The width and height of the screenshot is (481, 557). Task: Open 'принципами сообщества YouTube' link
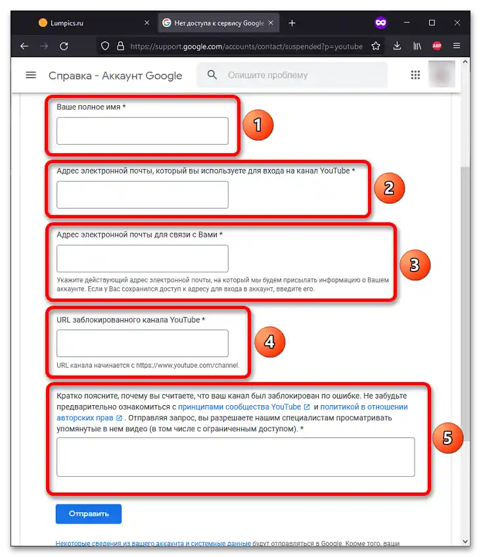[244, 407]
